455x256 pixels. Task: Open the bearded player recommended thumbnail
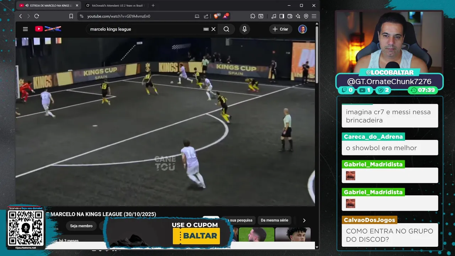(256, 235)
